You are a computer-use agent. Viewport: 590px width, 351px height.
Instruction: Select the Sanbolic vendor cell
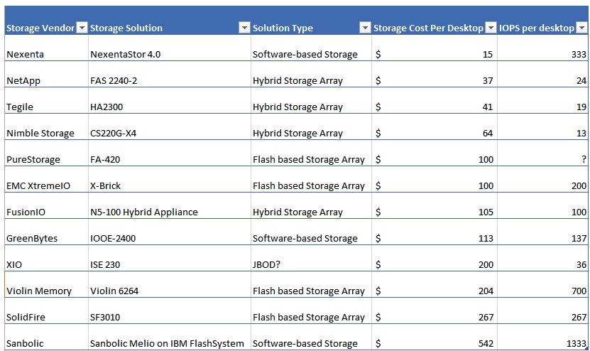tap(47, 337)
